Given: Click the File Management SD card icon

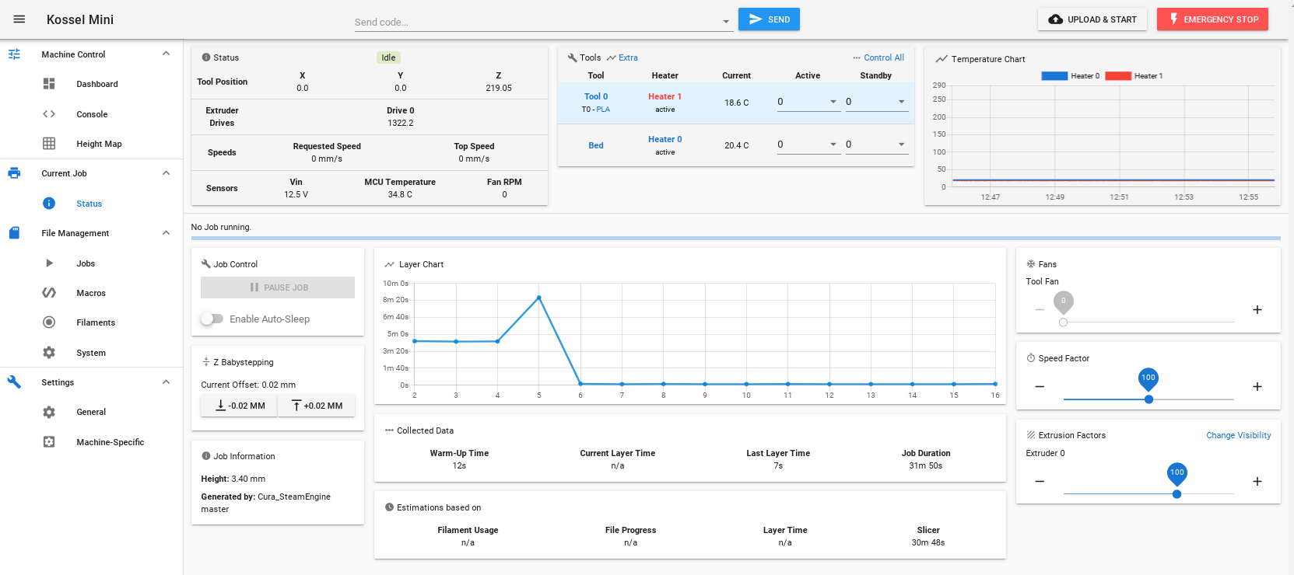Looking at the screenshot, I should point(14,233).
